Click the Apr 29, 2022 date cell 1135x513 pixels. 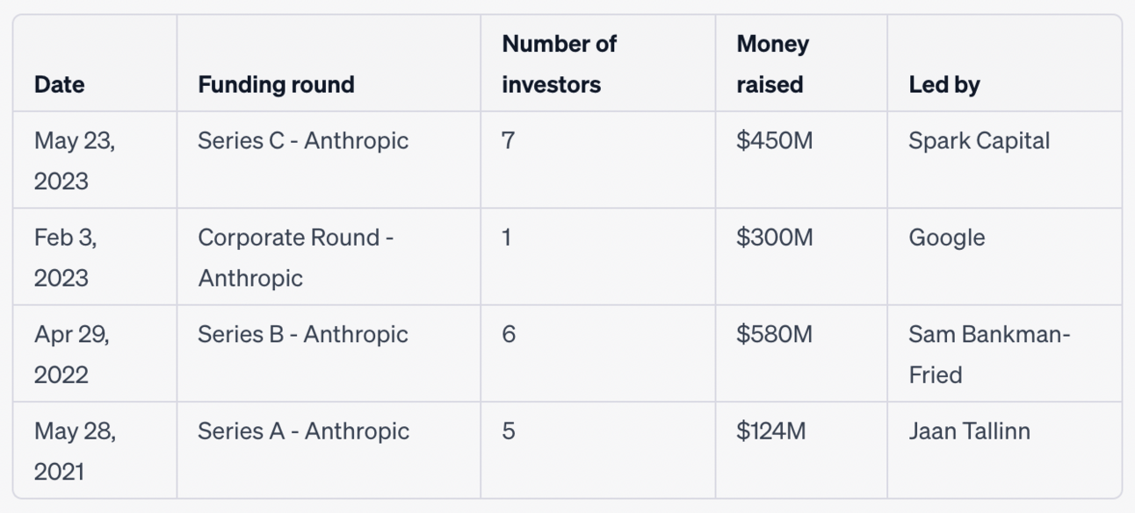click(x=72, y=354)
